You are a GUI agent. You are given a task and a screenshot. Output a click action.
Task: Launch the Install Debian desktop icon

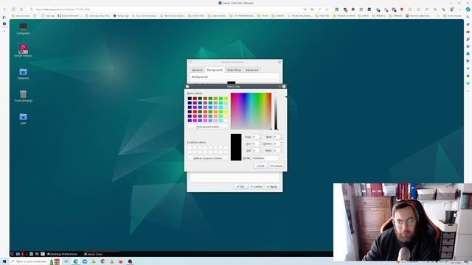(x=23, y=50)
